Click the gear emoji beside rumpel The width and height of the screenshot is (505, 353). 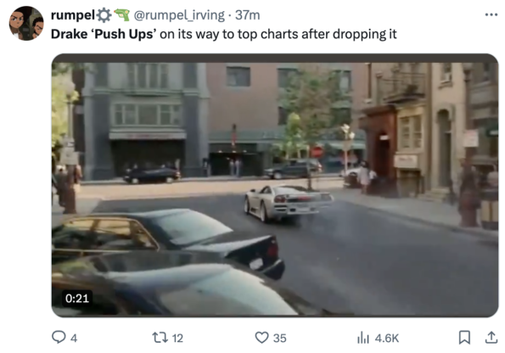pos(104,15)
